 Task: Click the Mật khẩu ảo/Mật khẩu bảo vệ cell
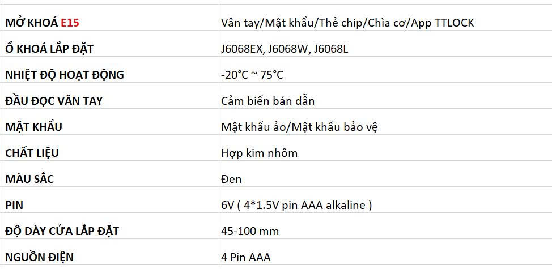[x=300, y=127]
